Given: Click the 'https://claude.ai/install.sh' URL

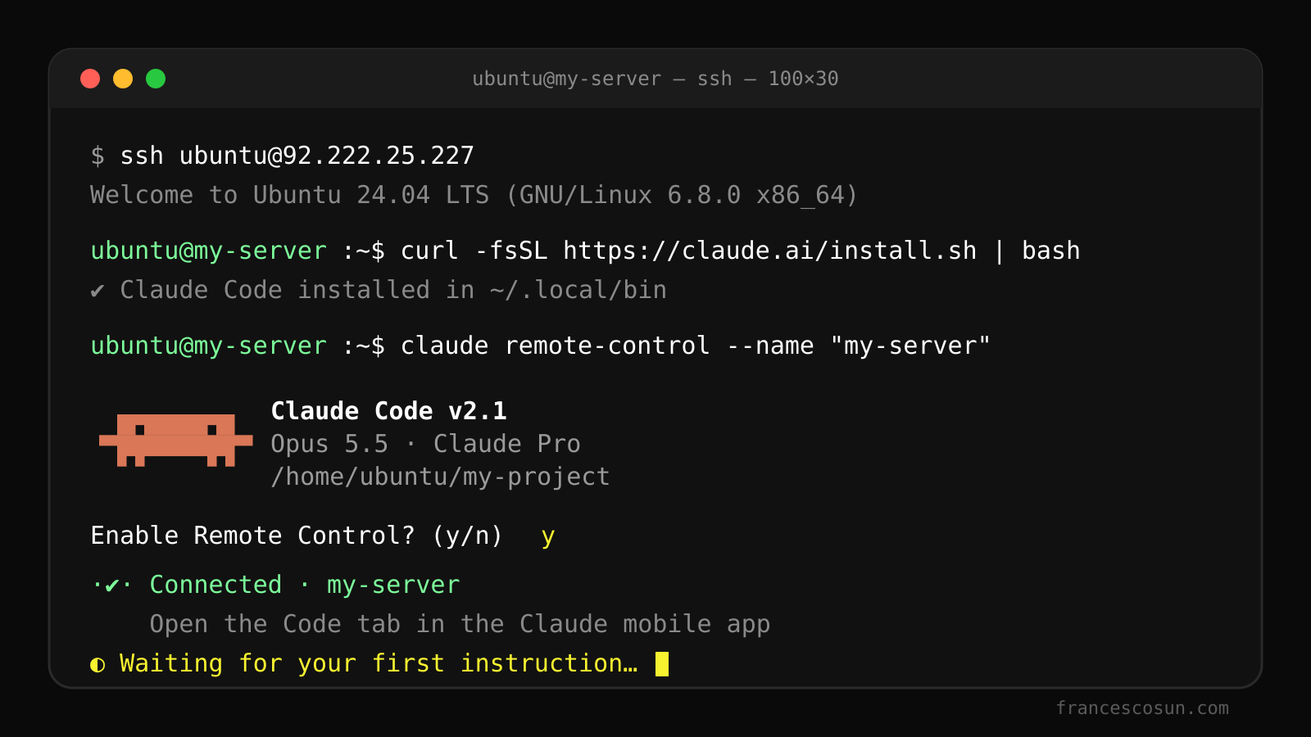Looking at the screenshot, I should [x=770, y=251].
